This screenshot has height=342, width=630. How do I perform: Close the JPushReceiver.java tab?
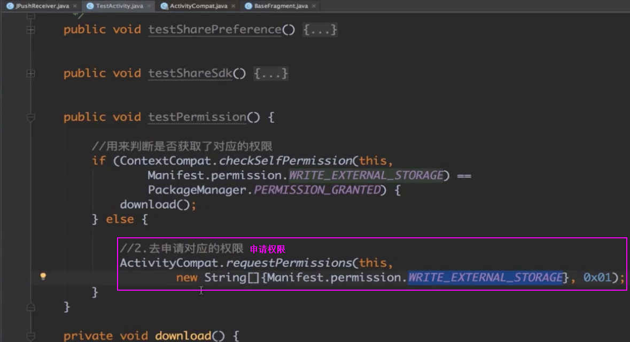75,6
